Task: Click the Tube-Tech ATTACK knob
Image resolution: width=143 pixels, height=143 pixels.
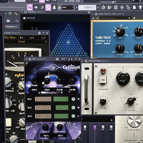Action: 120,48
